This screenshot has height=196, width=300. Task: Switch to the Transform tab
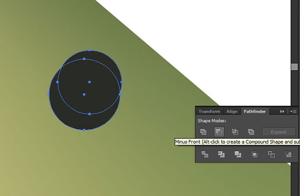point(209,111)
